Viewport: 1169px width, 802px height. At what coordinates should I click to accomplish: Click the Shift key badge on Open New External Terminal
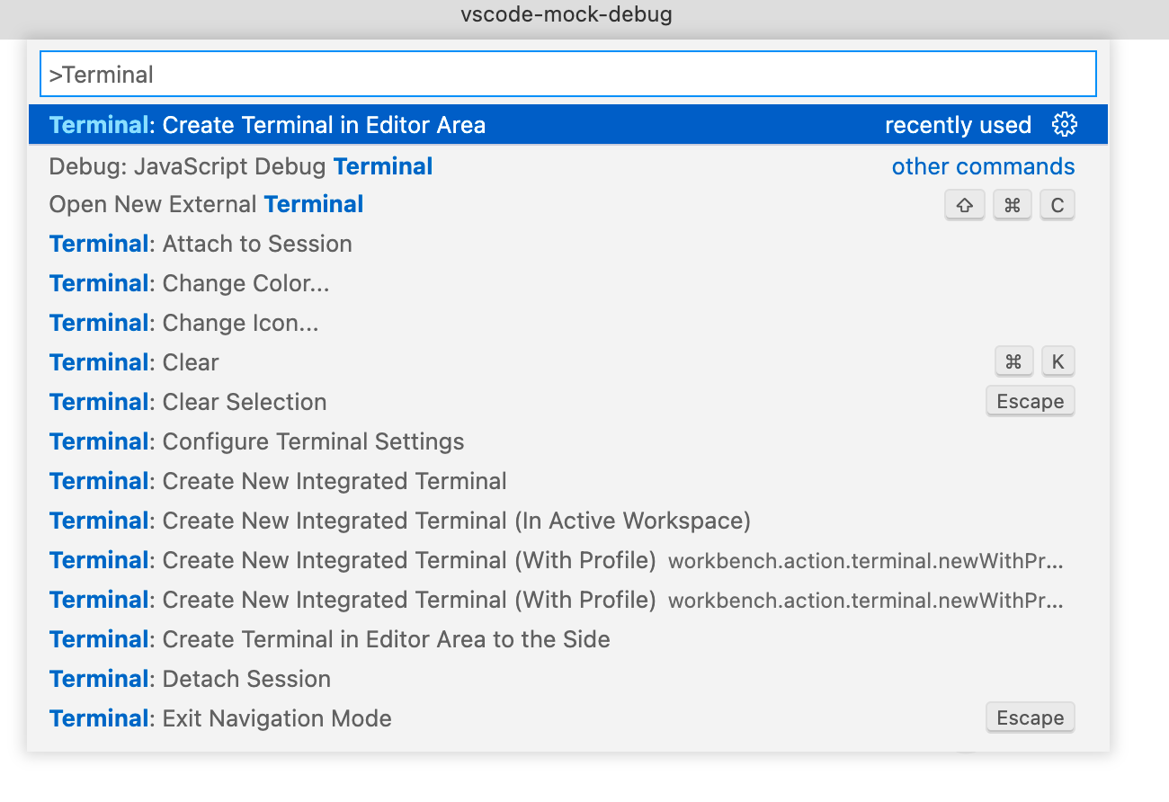coord(965,204)
